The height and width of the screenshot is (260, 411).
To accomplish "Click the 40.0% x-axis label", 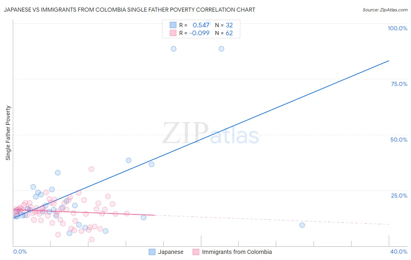I will (399, 252).
